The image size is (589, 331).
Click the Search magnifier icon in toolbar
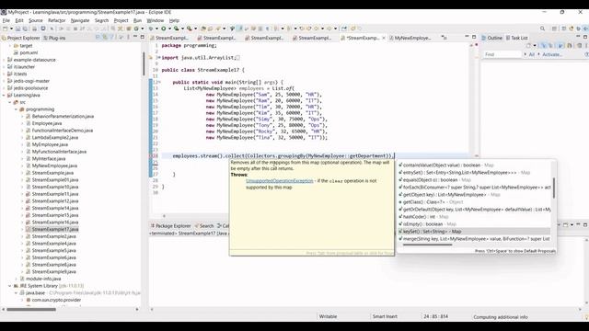click(x=542, y=29)
